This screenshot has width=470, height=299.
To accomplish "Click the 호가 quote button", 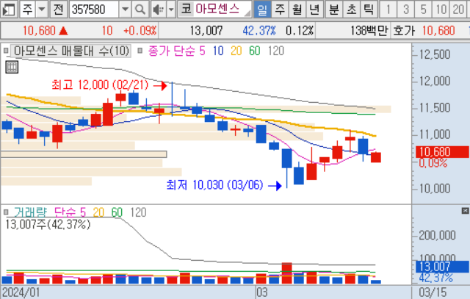I will point(404,31).
